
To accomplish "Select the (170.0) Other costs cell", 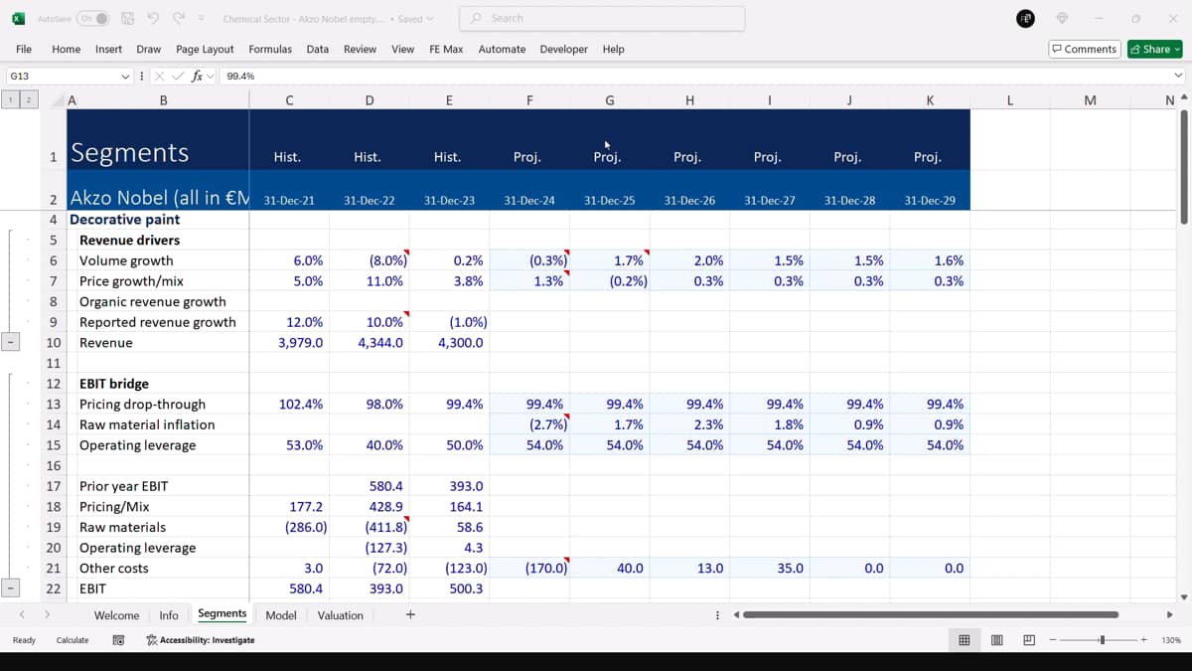I will 529,569.
